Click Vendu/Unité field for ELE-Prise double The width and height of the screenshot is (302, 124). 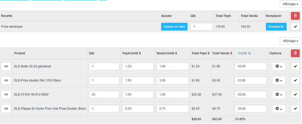pyautogui.click(x=173, y=80)
